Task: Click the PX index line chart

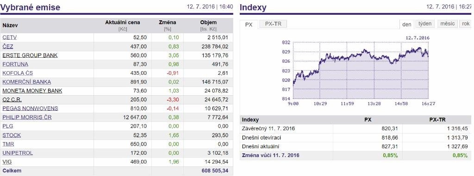Action: (361, 70)
